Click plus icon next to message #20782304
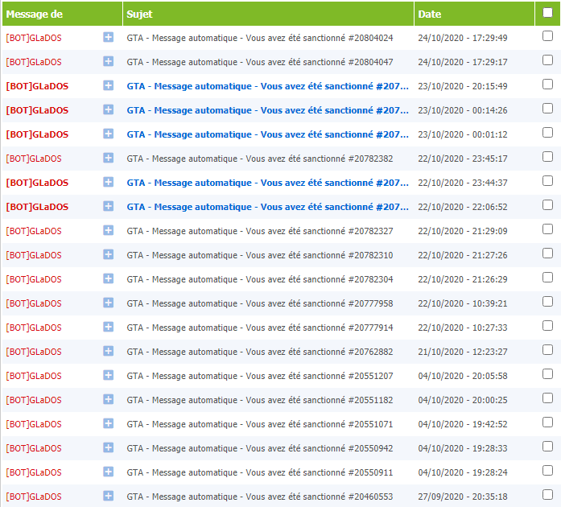Viewport: 561px width, 507px height. pos(109,278)
